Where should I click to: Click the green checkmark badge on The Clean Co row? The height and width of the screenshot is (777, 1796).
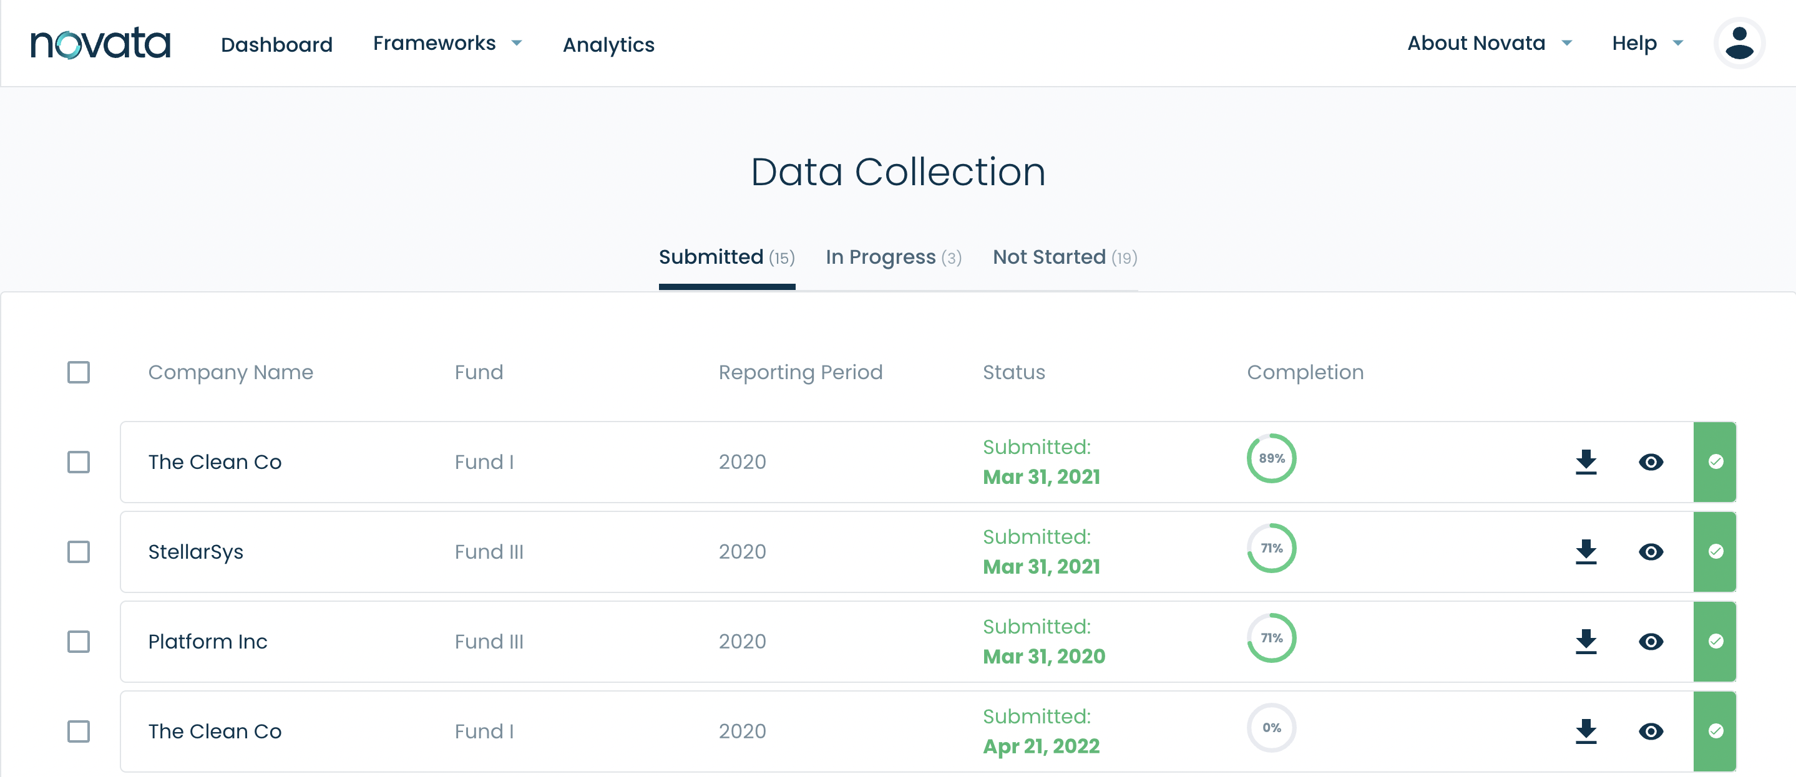1715,462
